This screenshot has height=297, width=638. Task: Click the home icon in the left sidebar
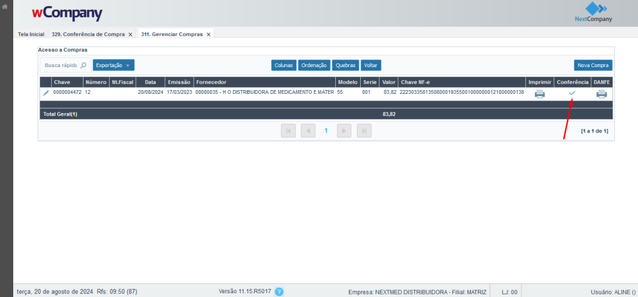[6, 7]
